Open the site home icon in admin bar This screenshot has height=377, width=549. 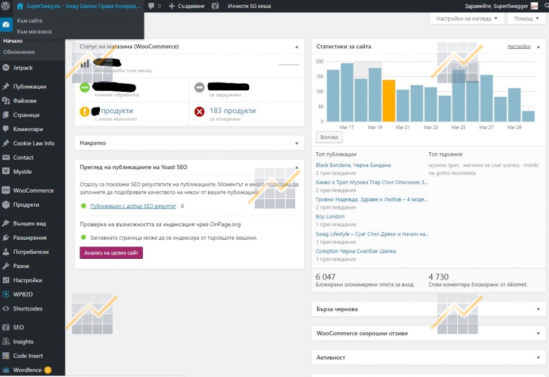(x=20, y=6)
